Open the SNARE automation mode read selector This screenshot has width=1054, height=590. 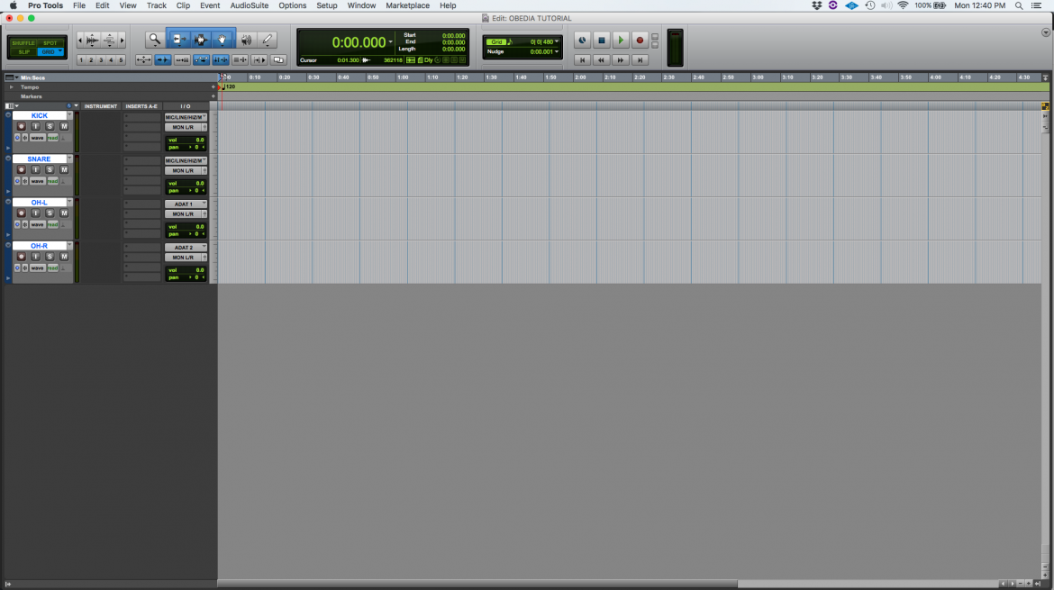[x=52, y=181]
